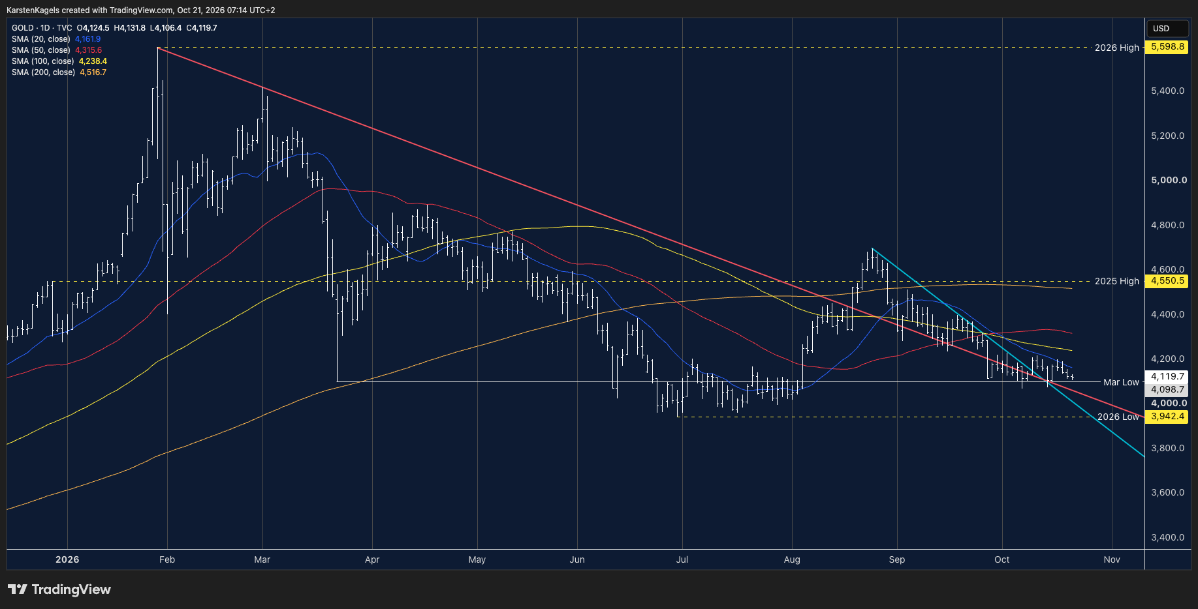Click the KarstenKagels attribution text at top
This screenshot has height=609, width=1198.
coord(140,10)
